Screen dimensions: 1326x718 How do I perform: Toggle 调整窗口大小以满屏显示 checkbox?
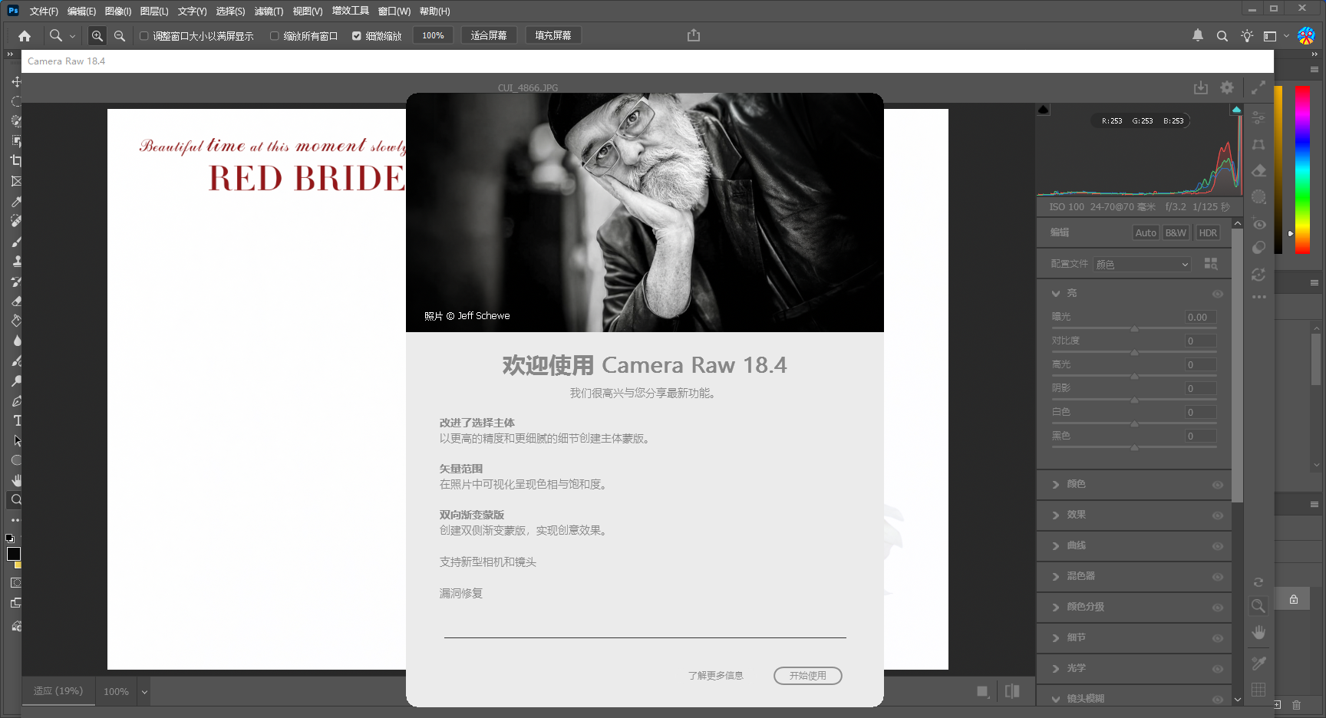143,36
